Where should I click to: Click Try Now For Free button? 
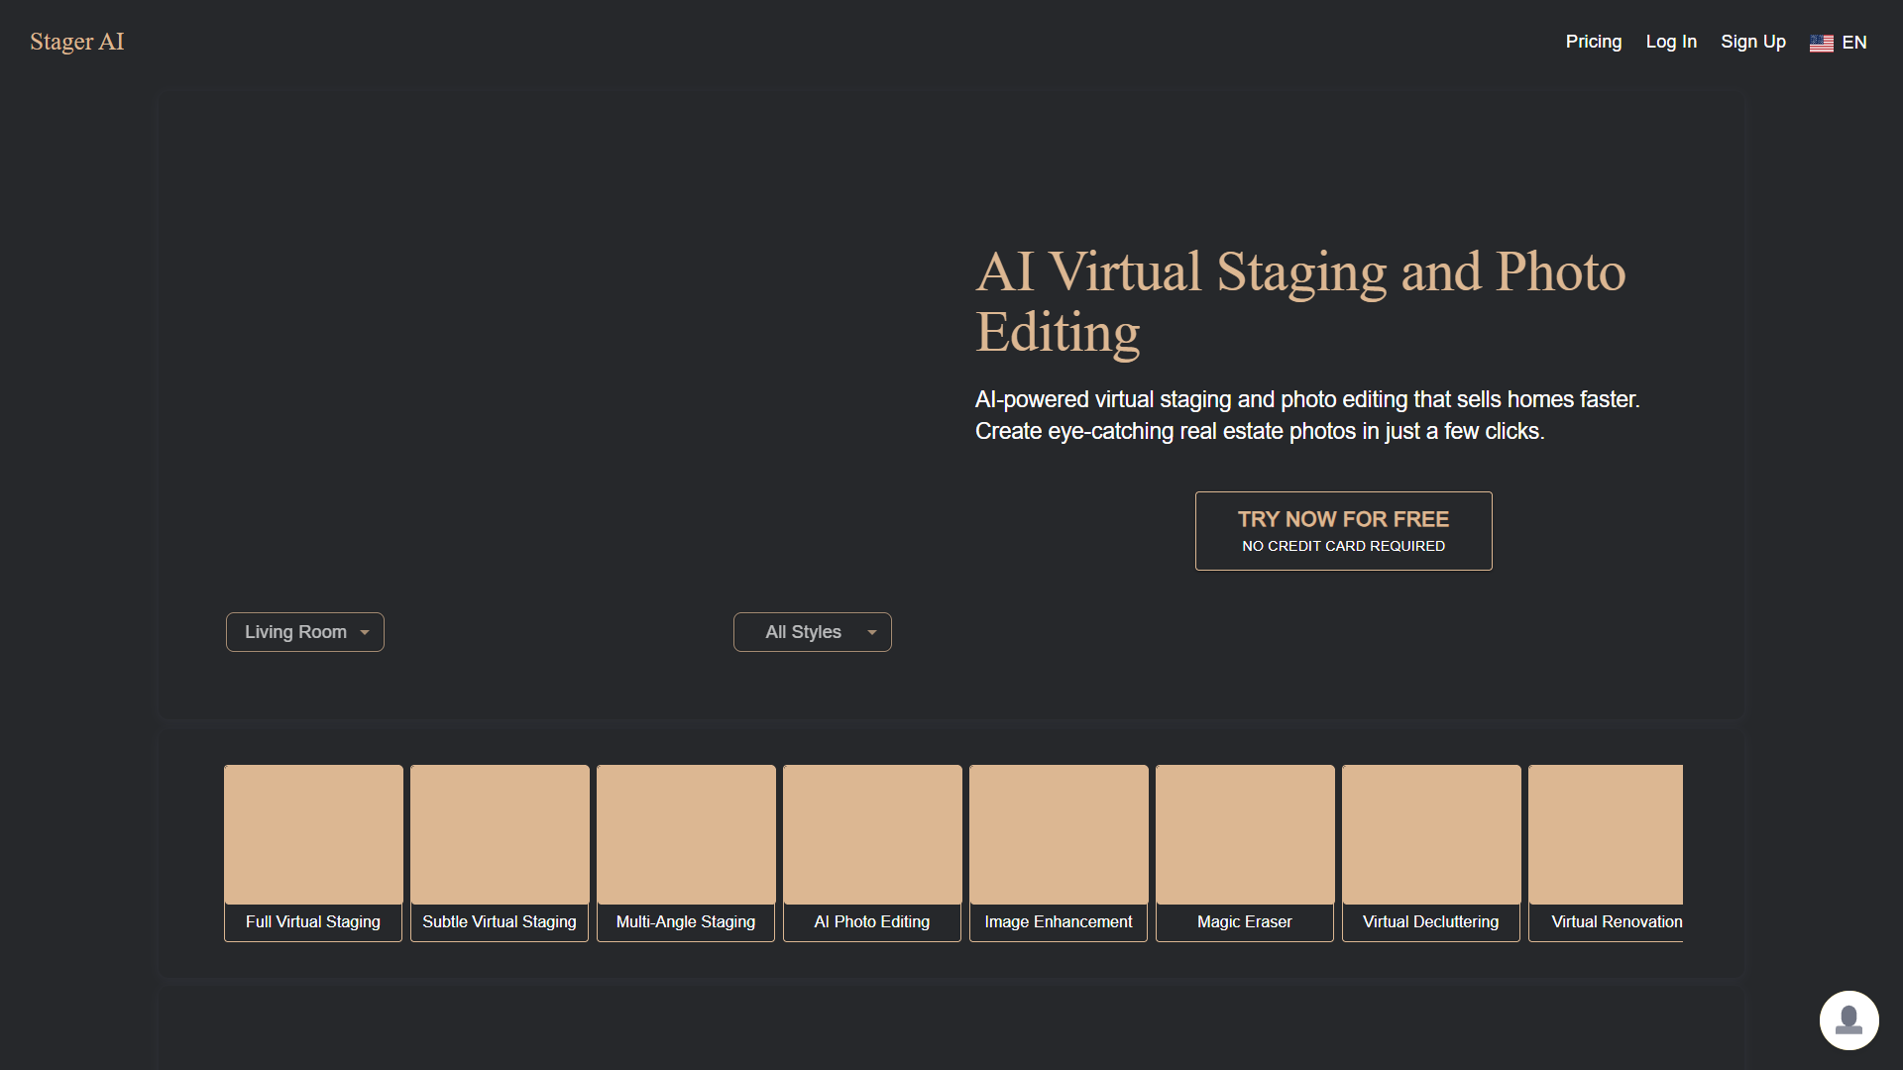click(x=1344, y=531)
